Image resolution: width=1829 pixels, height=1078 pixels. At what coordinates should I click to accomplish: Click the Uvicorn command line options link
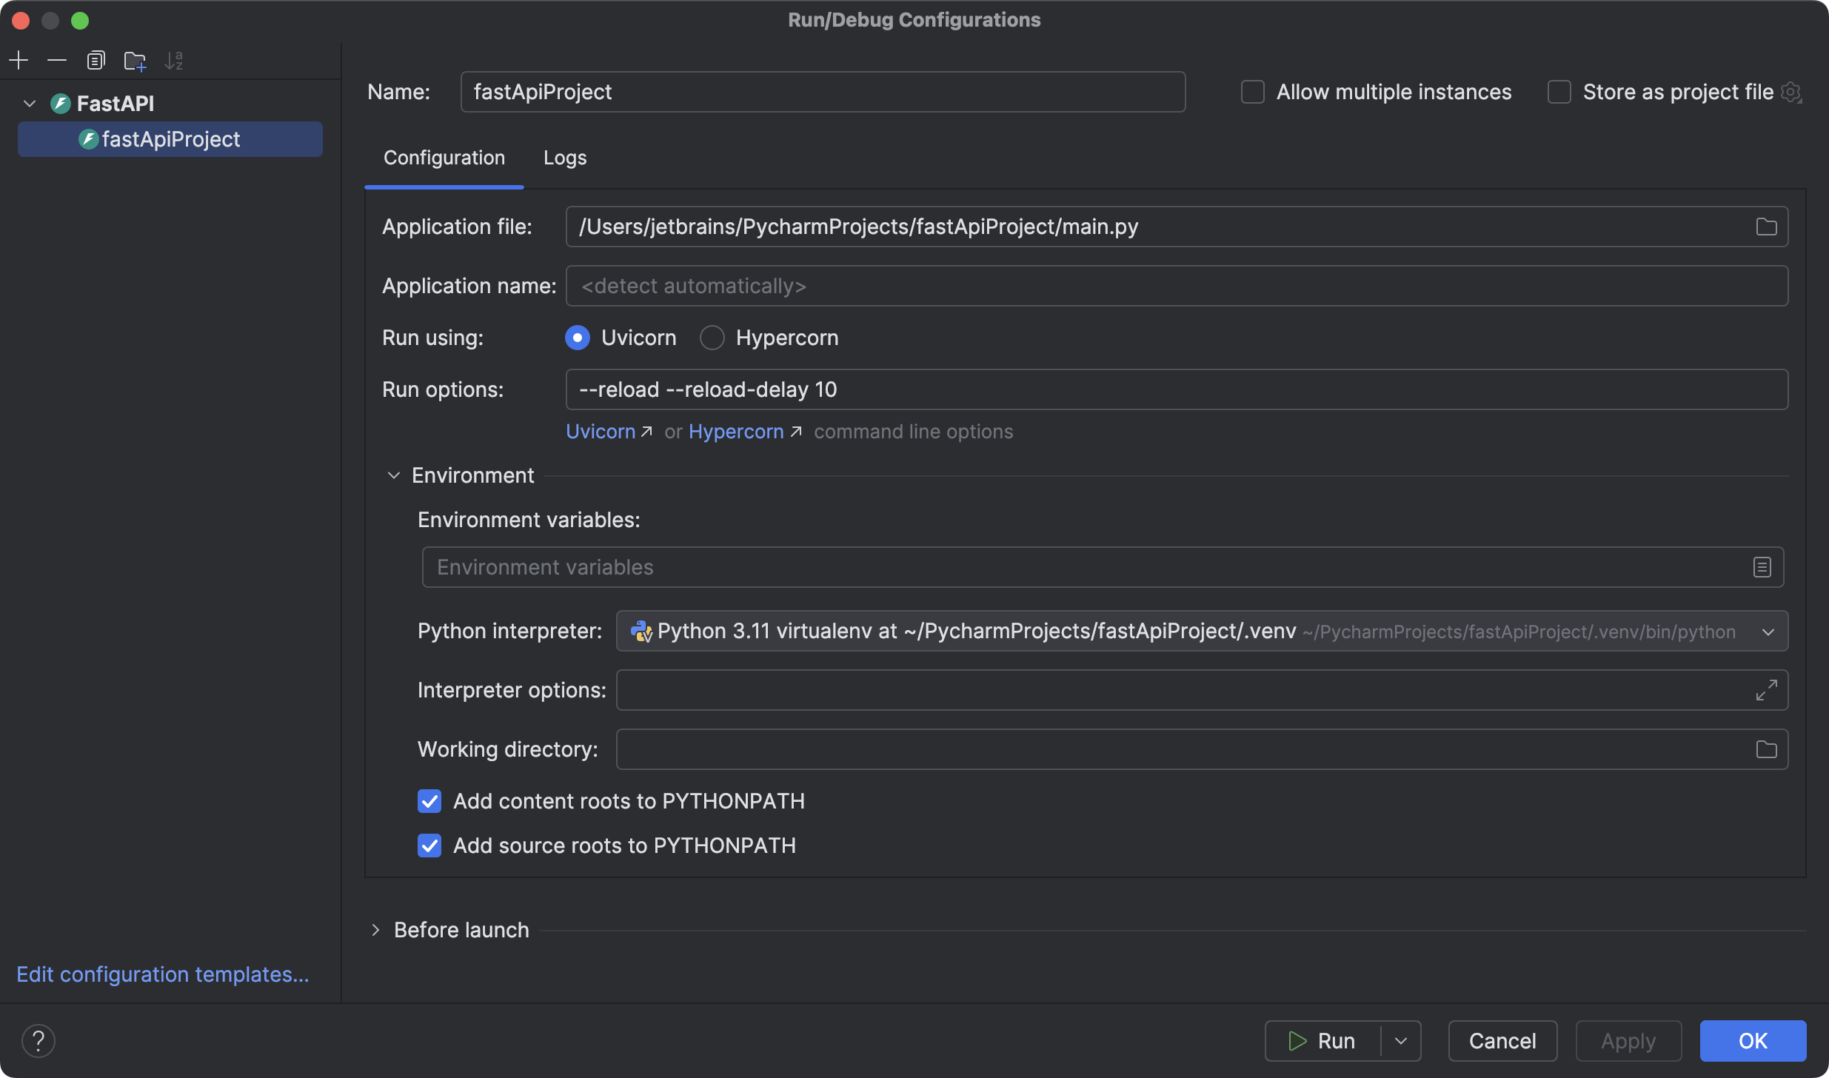point(600,431)
